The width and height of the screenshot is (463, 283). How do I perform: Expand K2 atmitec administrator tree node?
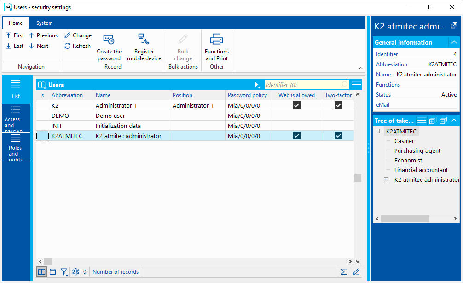[386, 179]
